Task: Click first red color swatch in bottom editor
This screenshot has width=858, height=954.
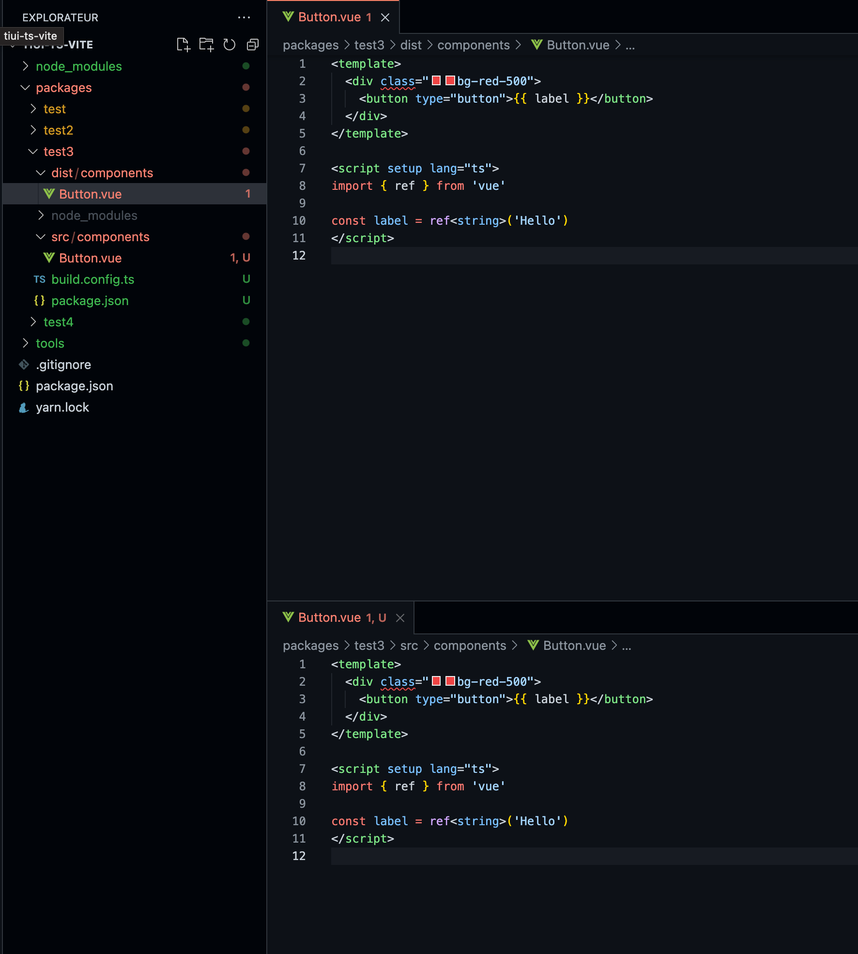Action: coord(436,681)
